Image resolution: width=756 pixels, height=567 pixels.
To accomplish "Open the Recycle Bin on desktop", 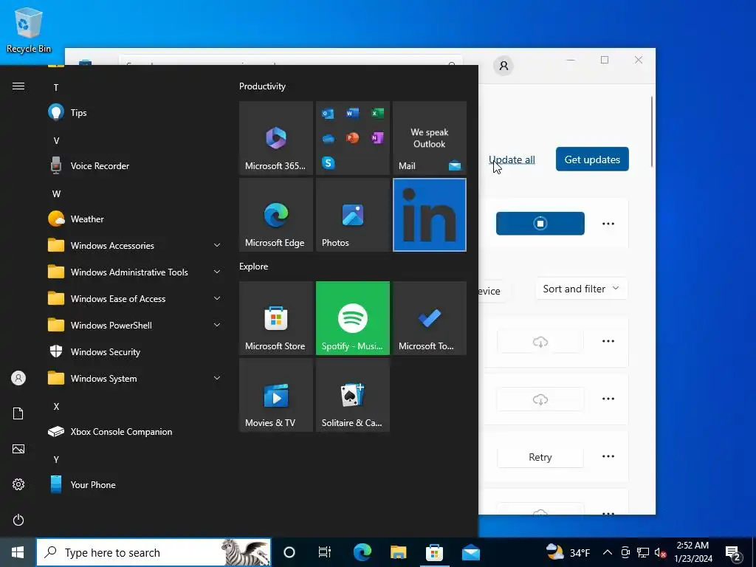I will (29, 30).
